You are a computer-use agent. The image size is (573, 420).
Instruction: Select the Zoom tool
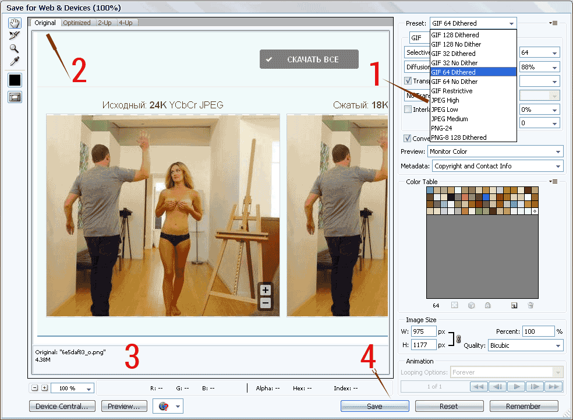coord(14,48)
